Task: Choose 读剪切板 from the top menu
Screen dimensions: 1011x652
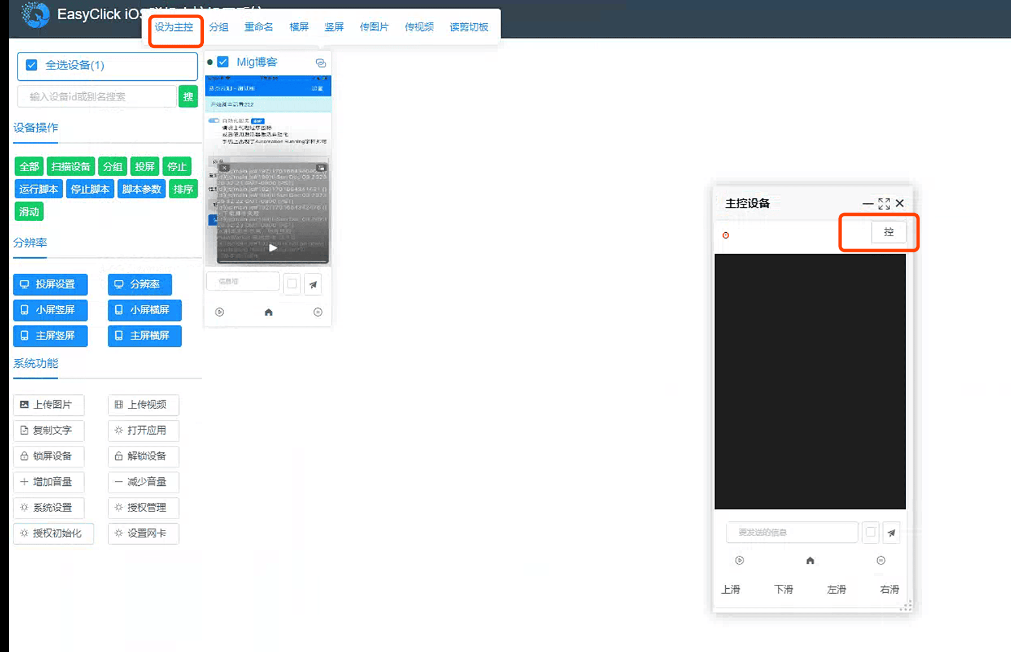Action: point(469,27)
